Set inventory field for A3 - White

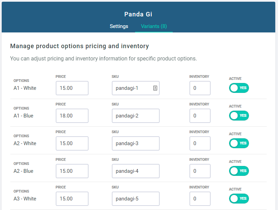pos(200,199)
